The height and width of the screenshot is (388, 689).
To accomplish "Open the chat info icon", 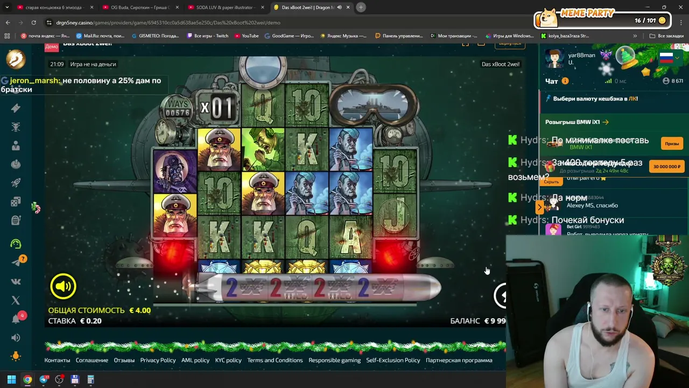I will pyautogui.click(x=565, y=81).
